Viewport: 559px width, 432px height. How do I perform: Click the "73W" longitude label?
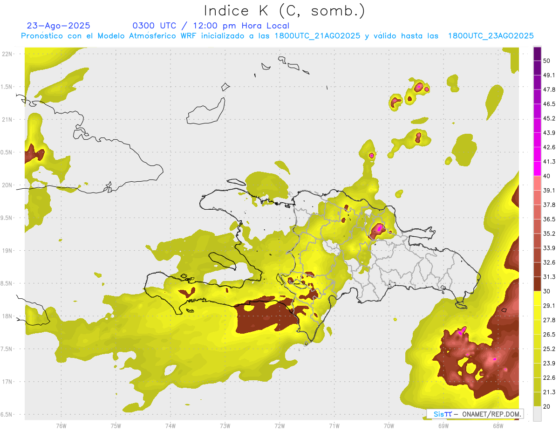pyautogui.click(x=225, y=426)
